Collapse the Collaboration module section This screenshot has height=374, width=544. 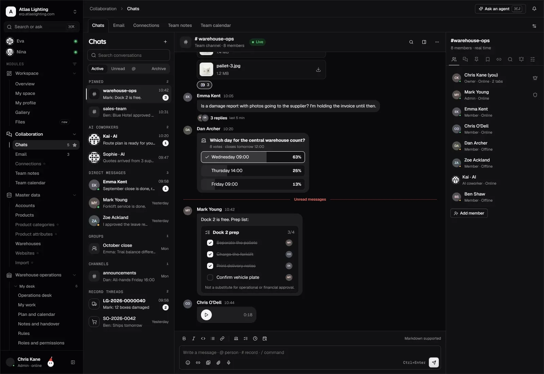[74, 134]
